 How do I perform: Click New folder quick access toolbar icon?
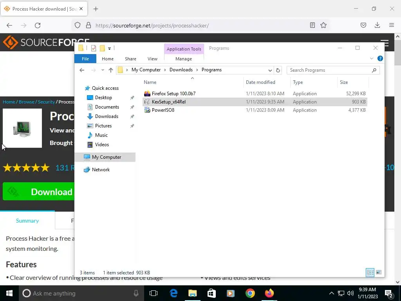pos(102,48)
